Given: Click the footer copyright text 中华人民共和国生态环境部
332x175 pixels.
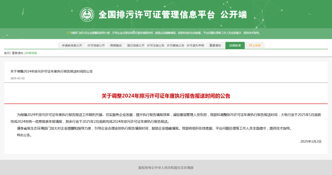Looking at the screenshot, I should [174, 168].
